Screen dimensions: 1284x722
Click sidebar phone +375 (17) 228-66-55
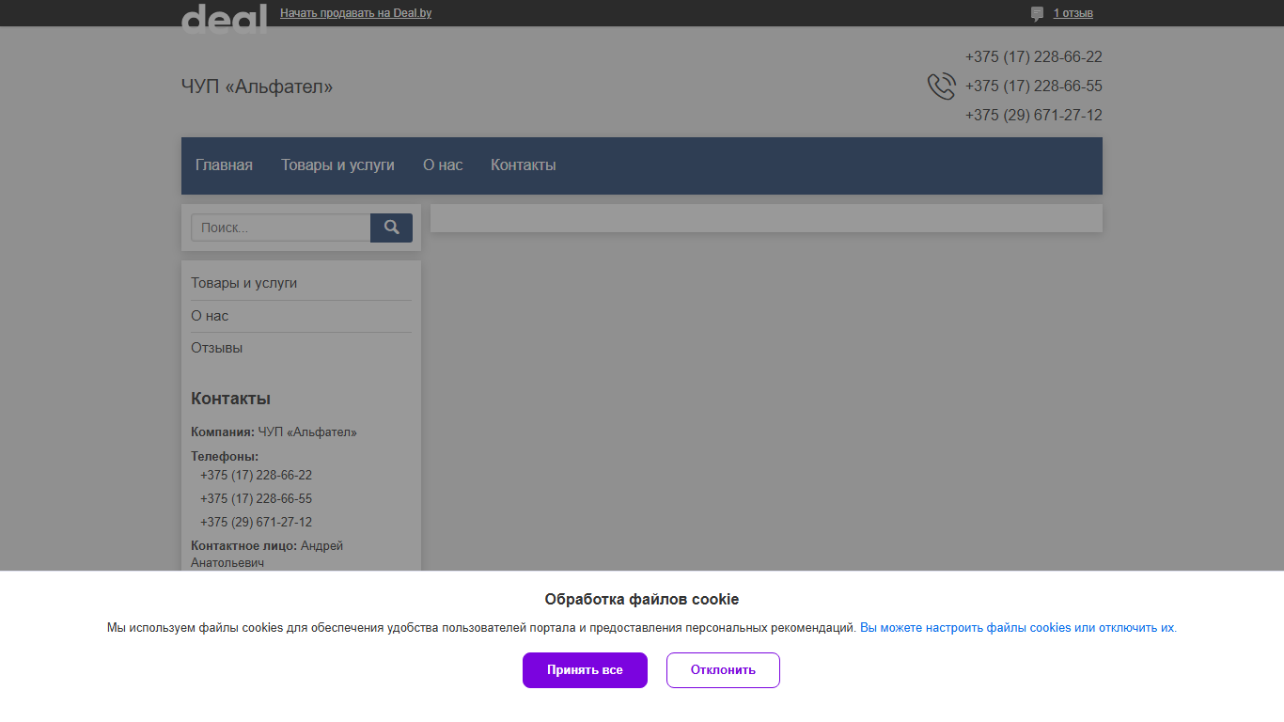pyautogui.click(x=256, y=499)
